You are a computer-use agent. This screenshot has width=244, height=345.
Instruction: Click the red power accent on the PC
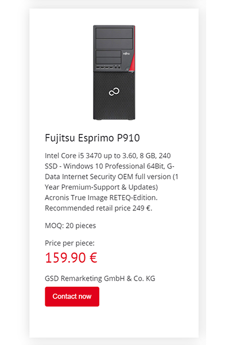click(x=132, y=63)
